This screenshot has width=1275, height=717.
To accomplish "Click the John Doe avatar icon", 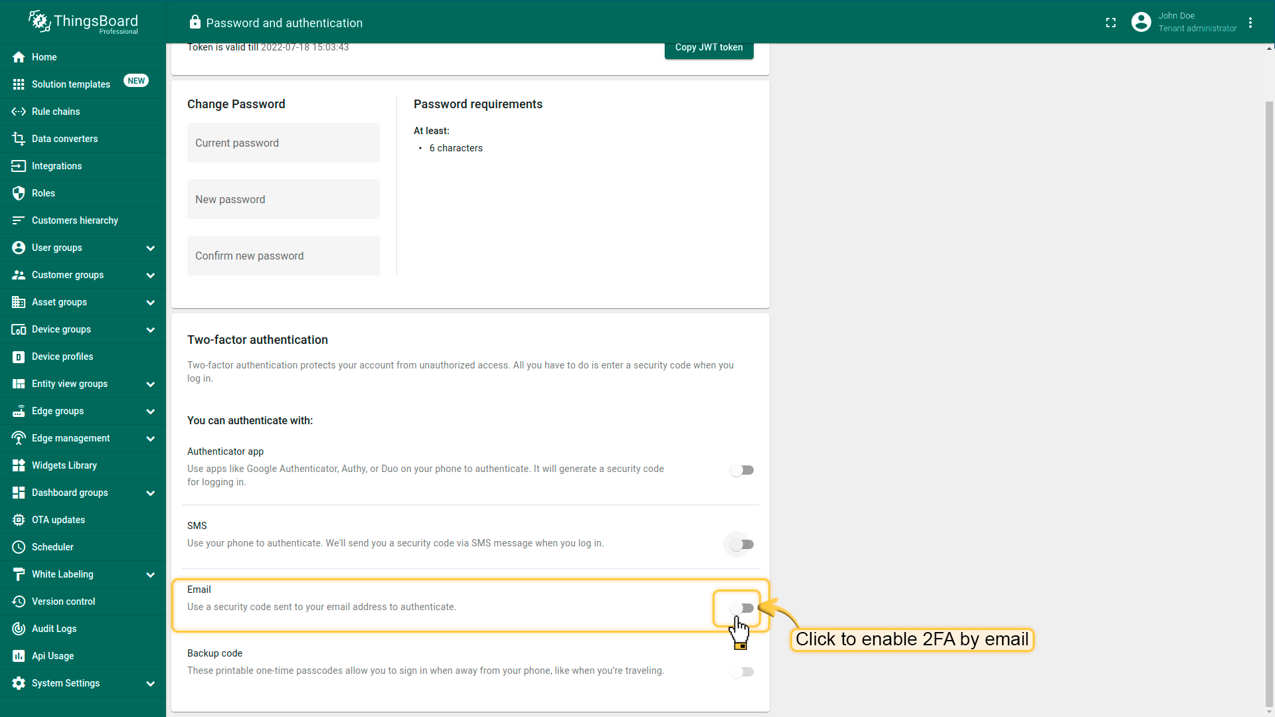I will pos(1141,22).
